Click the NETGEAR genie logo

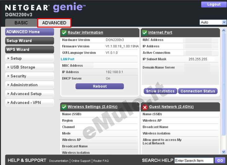[x=45, y=7]
